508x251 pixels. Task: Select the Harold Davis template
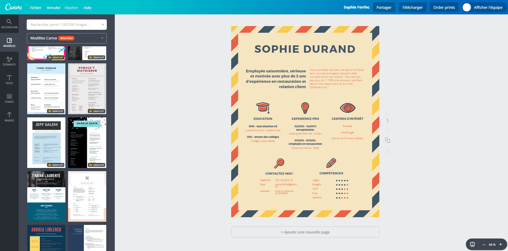point(87,143)
